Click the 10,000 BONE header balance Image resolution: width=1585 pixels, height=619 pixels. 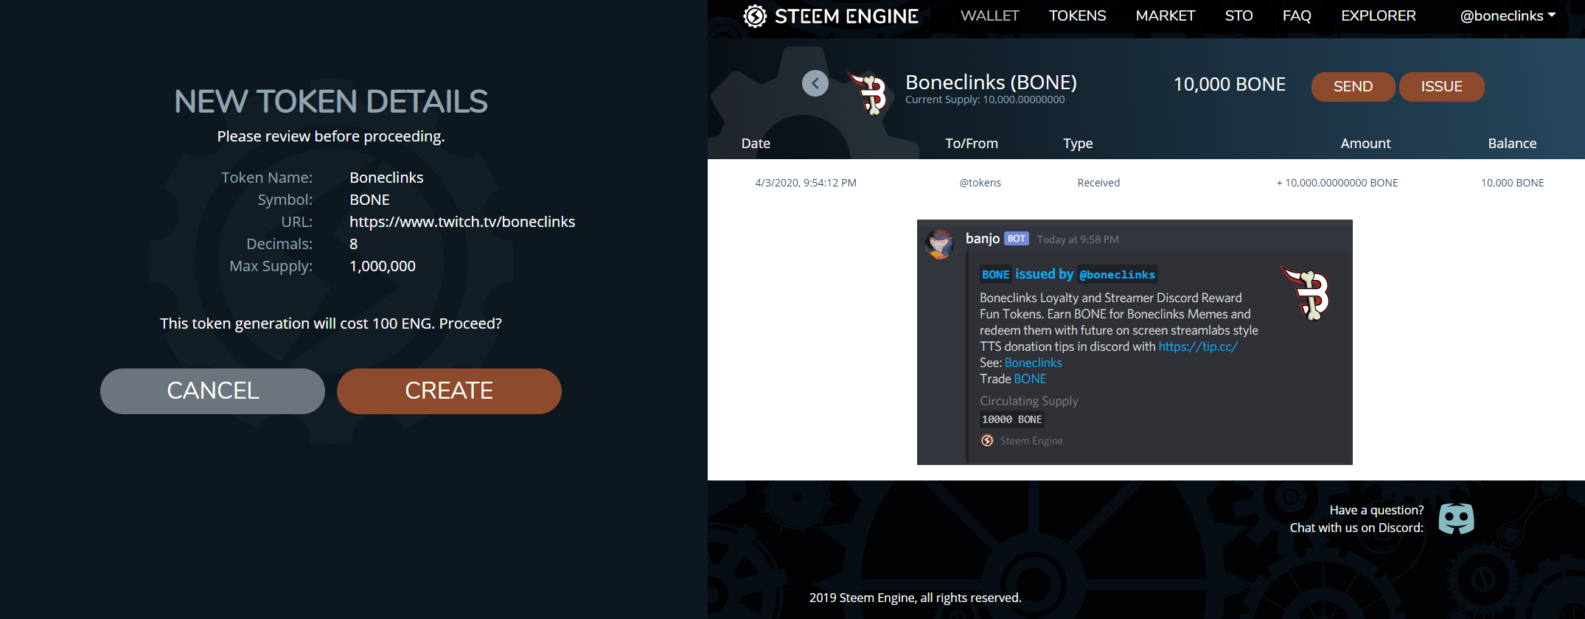click(1229, 85)
